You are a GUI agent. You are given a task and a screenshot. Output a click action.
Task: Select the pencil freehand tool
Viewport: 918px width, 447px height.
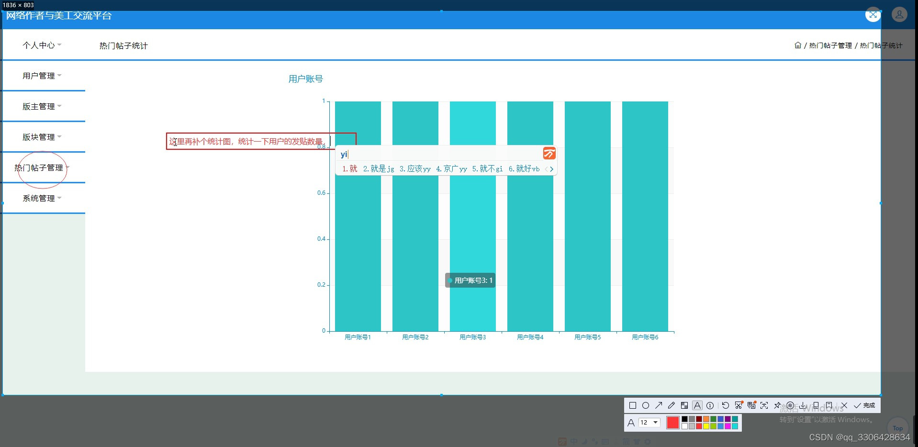pyautogui.click(x=672, y=405)
